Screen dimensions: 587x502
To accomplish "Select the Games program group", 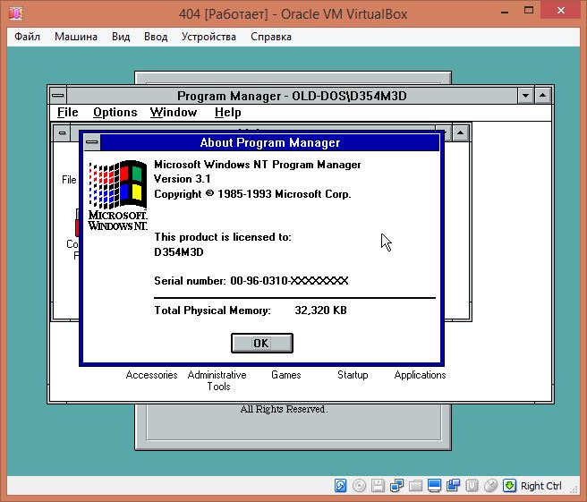I will 286,375.
